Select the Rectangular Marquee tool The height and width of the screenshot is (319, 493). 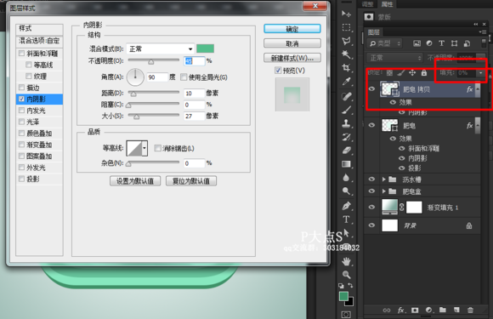pyautogui.click(x=346, y=28)
